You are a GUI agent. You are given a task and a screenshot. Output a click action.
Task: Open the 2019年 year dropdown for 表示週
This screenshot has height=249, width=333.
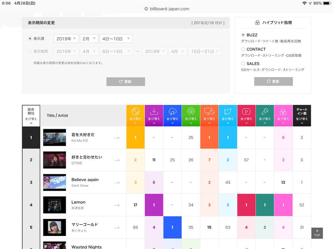pyautogui.click(x=66, y=39)
